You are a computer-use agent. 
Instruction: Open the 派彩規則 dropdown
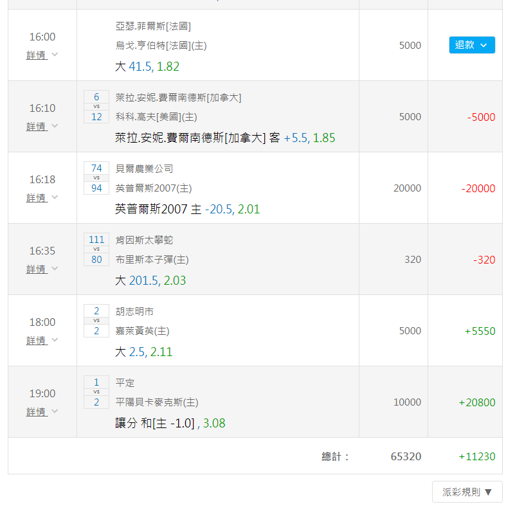click(x=467, y=492)
